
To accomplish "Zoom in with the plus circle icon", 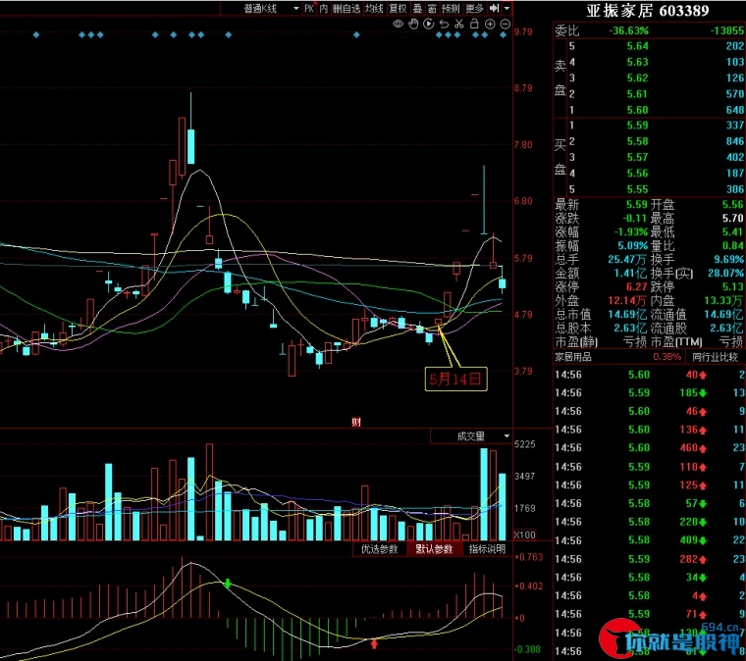I will pyautogui.click(x=490, y=24).
